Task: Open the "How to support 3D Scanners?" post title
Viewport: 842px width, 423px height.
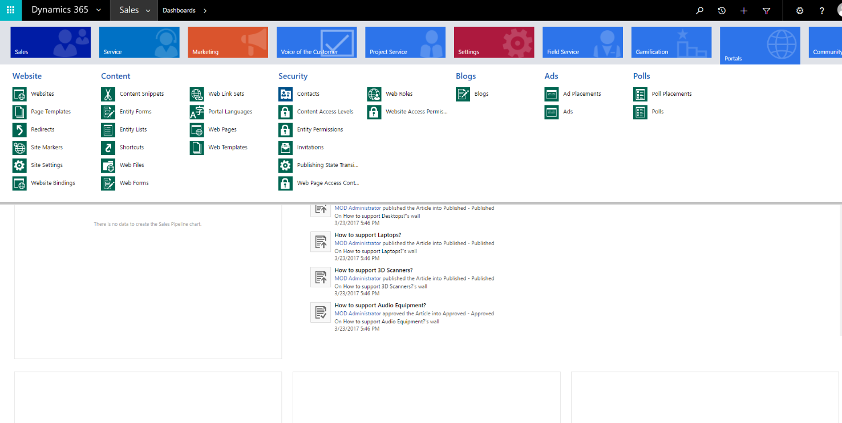Action: click(x=374, y=270)
